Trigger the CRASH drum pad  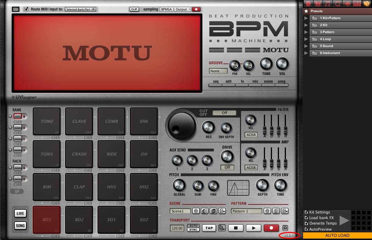(79, 154)
